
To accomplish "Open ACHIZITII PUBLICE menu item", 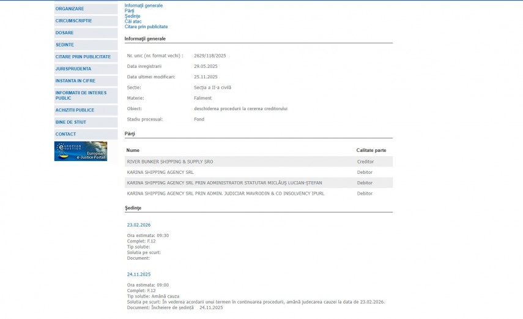I will [x=75, y=110].
